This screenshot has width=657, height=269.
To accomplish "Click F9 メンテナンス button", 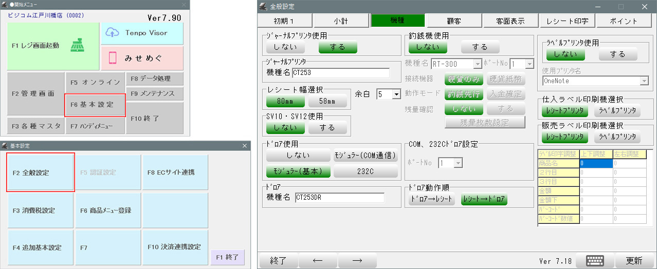I will coord(155,93).
